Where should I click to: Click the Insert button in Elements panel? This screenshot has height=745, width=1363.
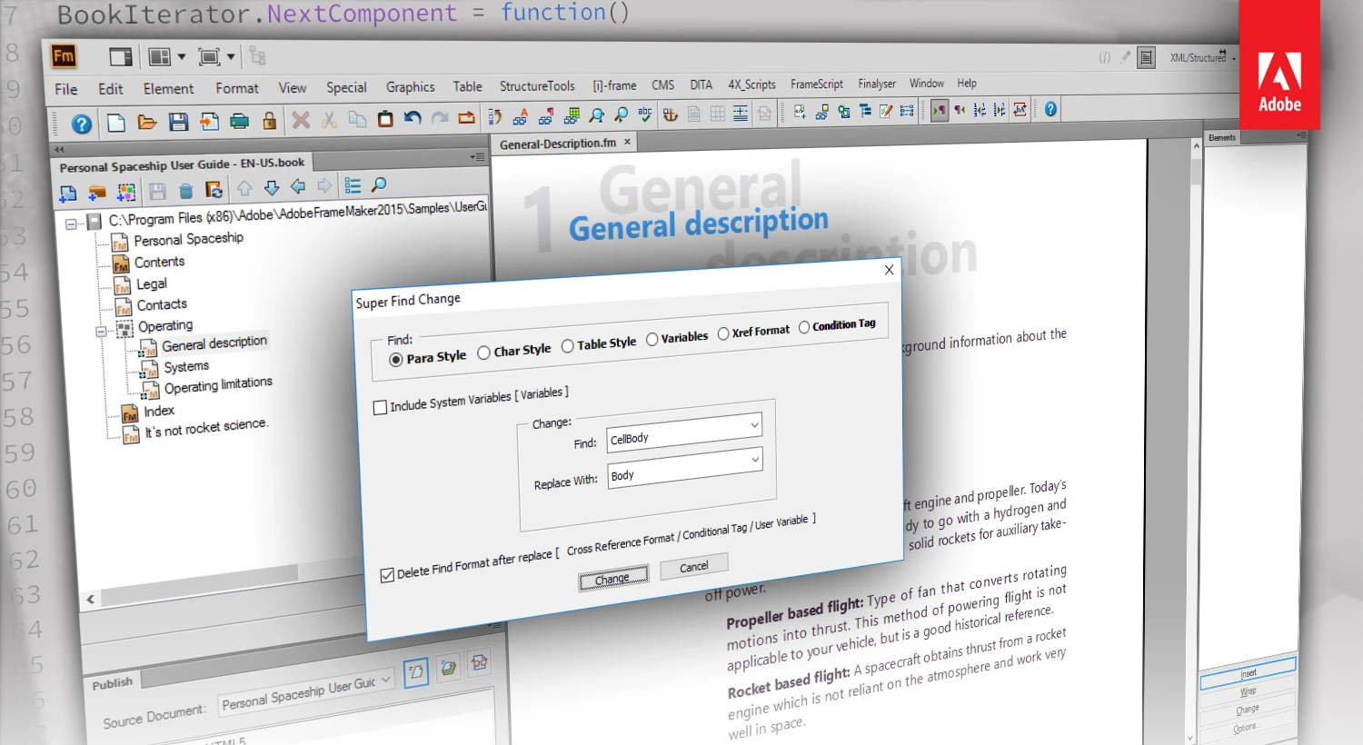click(x=1249, y=673)
